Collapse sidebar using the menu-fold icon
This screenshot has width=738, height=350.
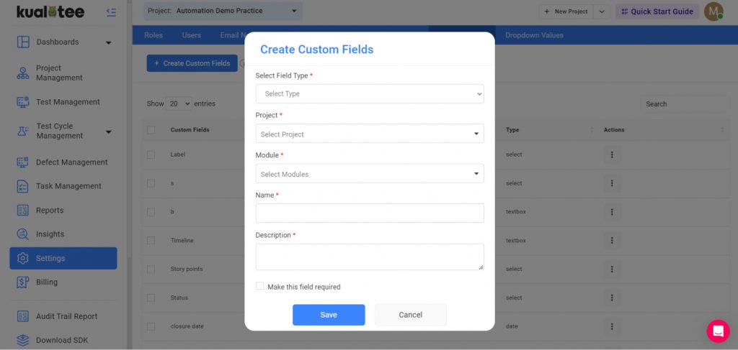[x=111, y=12]
